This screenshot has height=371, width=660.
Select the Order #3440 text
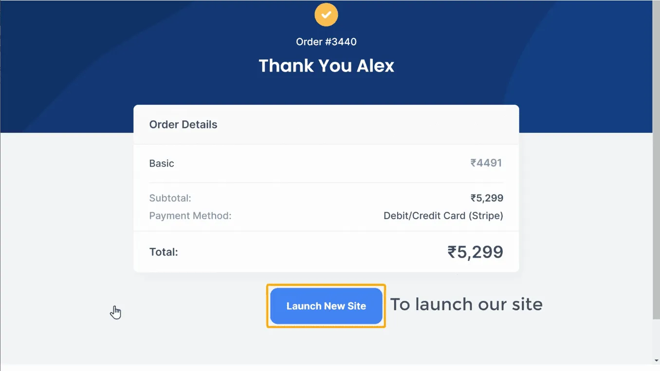click(x=326, y=42)
